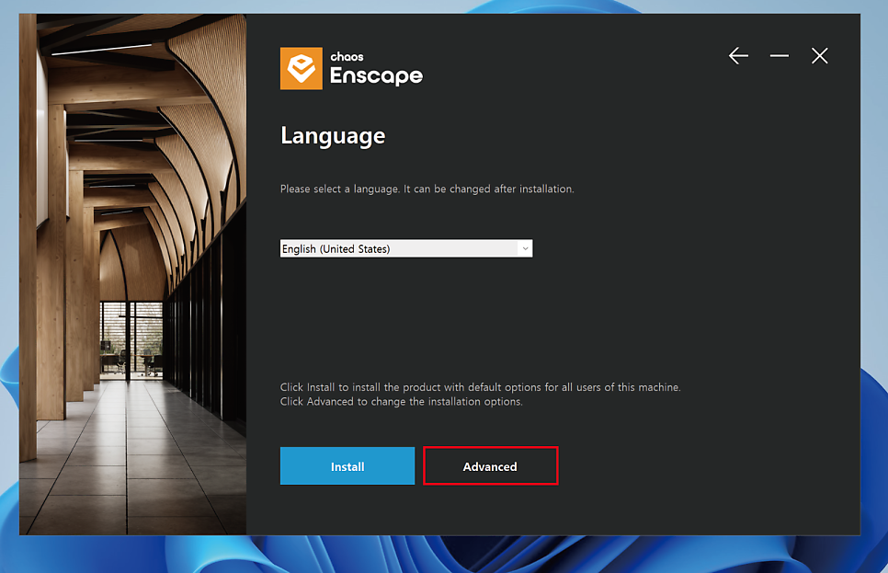Image resolution: width=888 pixels, height=573 pixels.
Task: Go back using the left arrow icon
Action: (x=738, y=55)
